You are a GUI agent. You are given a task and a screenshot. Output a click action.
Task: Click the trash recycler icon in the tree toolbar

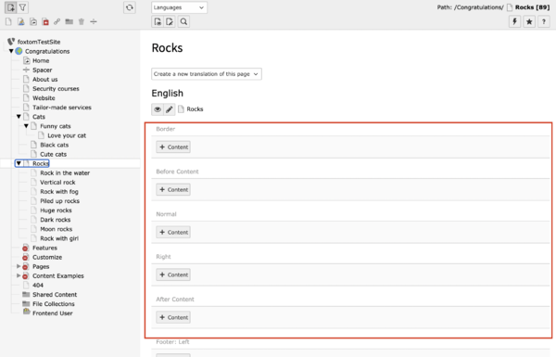click(x=82, y=21)
